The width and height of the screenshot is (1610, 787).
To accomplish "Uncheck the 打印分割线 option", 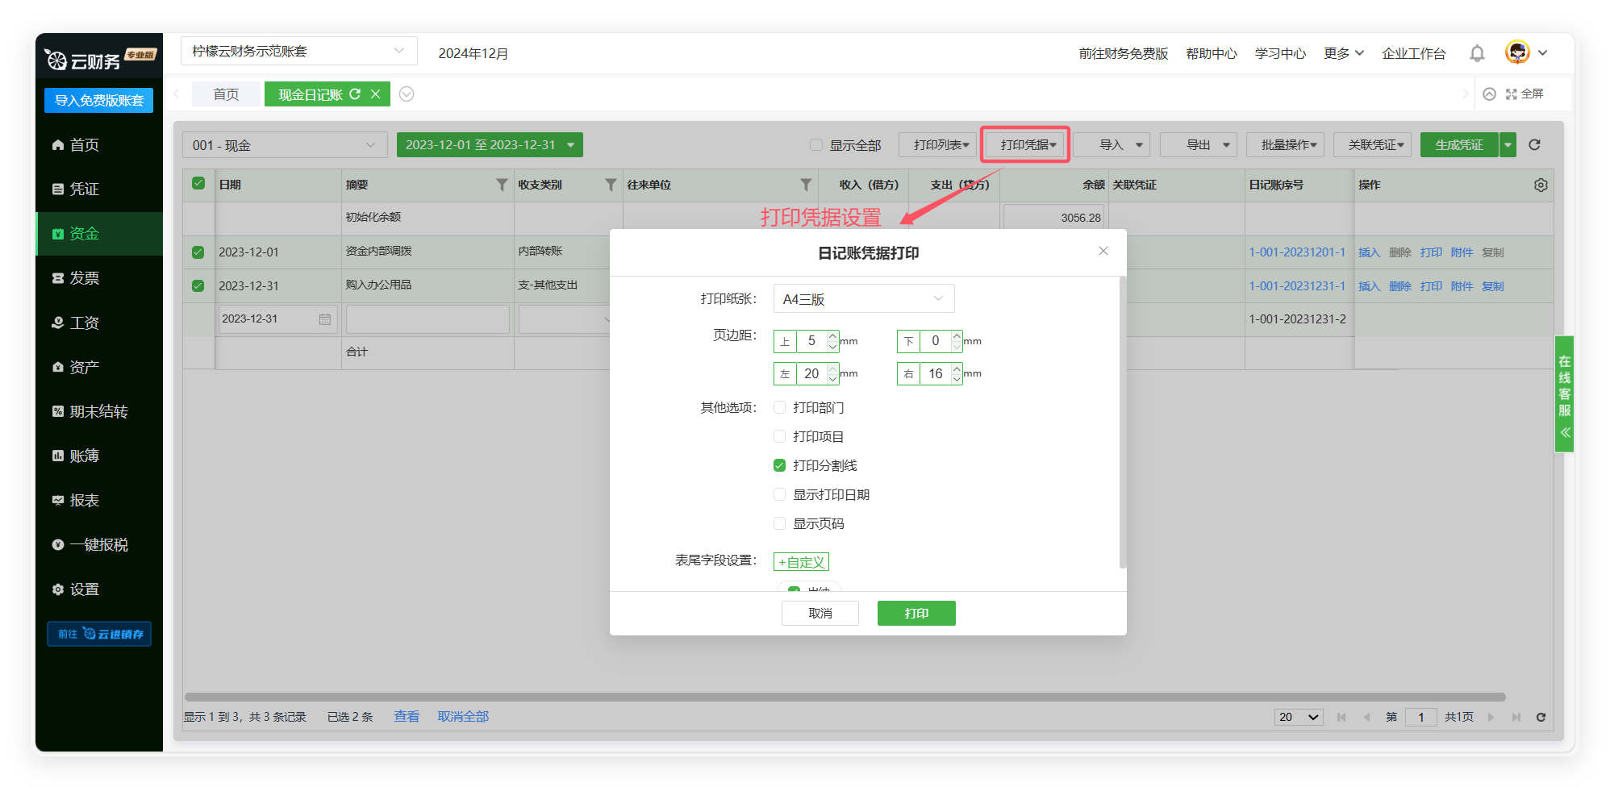I will click(779, 466).
